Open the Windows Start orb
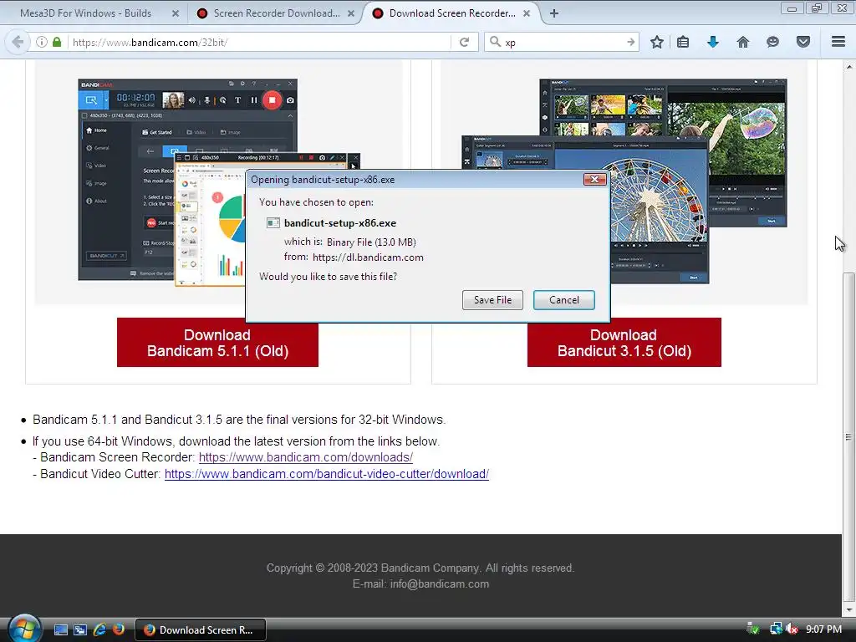856x642 pixels. [24, 629]
